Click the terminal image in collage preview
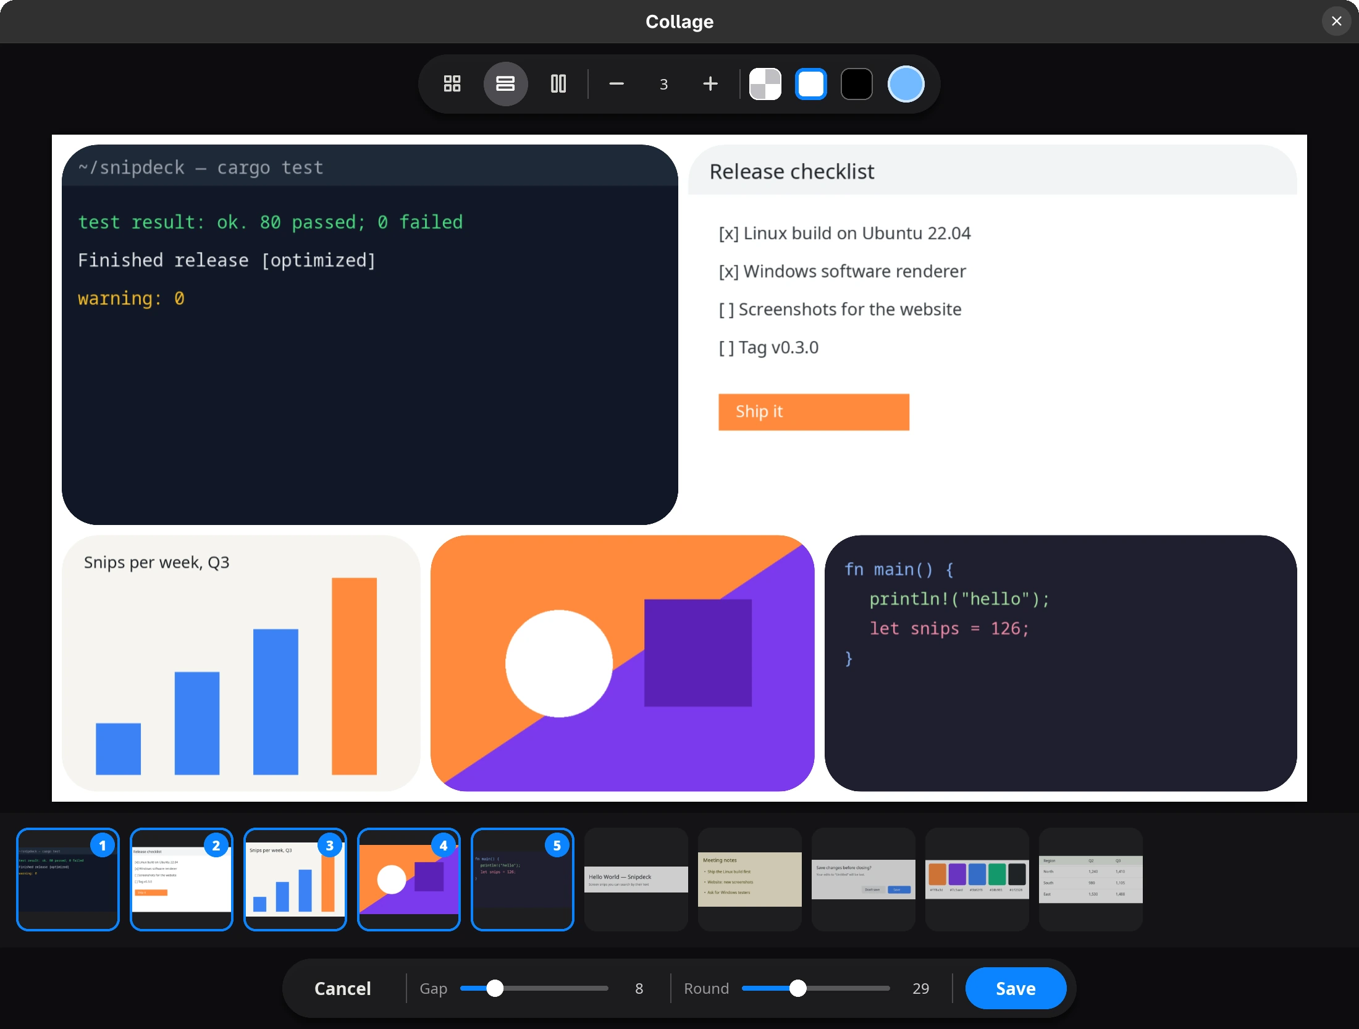 click(x=370, y=335)
